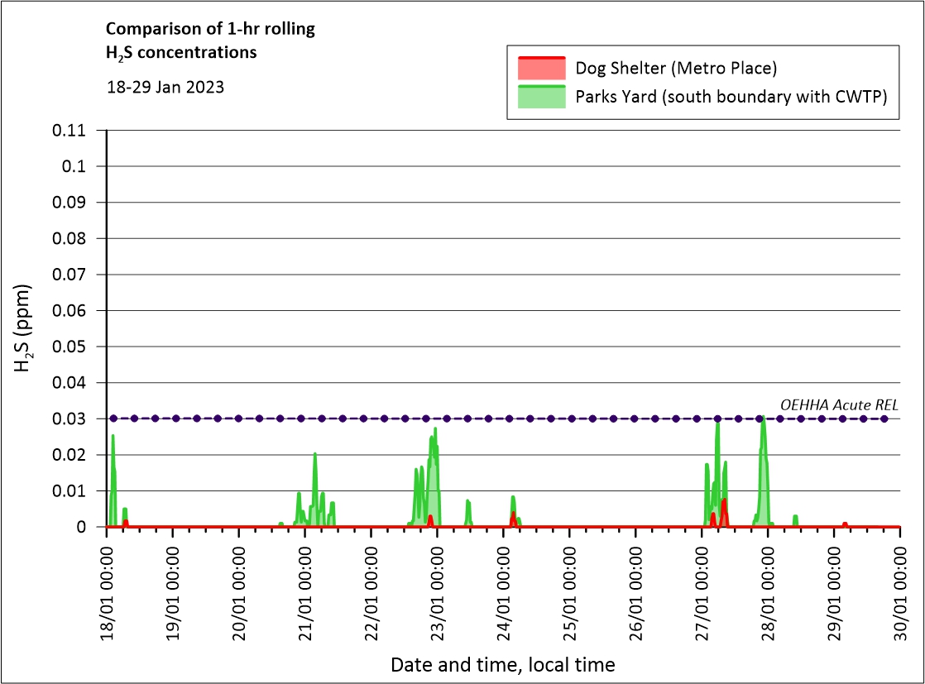Screen dimensions: 925x684
Task: Click the green Parks Yard legend swatch
Action: (541, 96)
